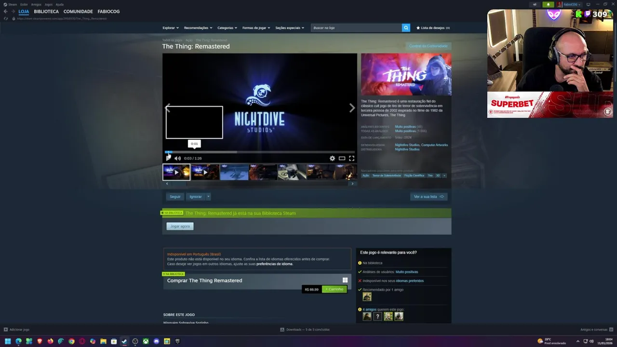Image resolution: width=617 pixels, height=347 pixels.
Task: Expand the Categorias dropdown
Action: [x=227, y=28]
